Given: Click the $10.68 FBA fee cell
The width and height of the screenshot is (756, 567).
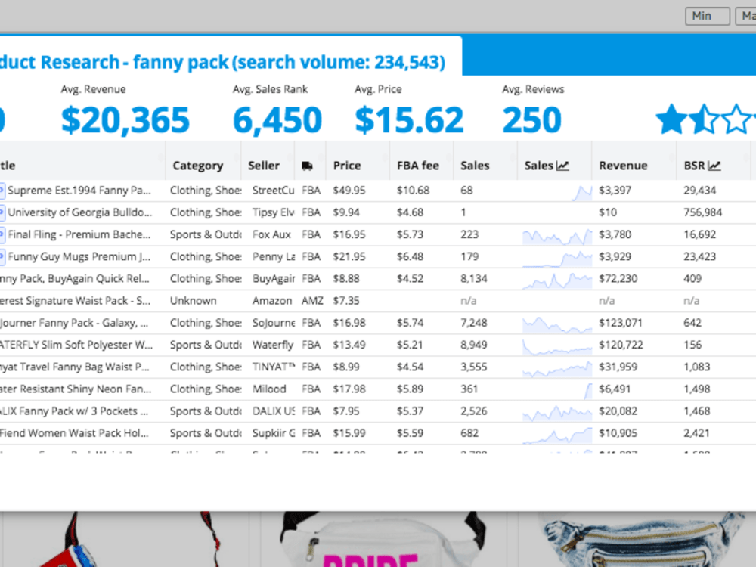Looking at the screenshot, I should coord(413,191).
